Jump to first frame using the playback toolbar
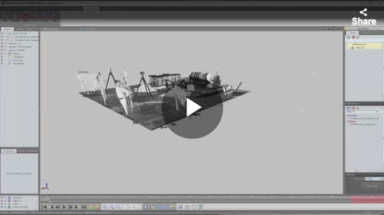The image size is (384, 215). point(44,207)
